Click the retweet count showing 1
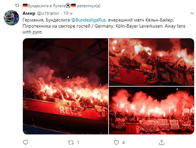The height and width of the screenshot is (148, 196). (x=78, y=143)
